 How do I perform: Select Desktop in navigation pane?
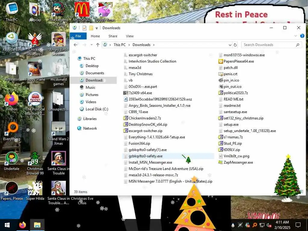pos(92,66)
